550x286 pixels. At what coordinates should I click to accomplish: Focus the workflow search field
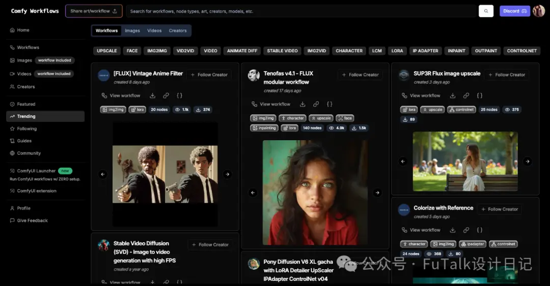click(301, 11)
